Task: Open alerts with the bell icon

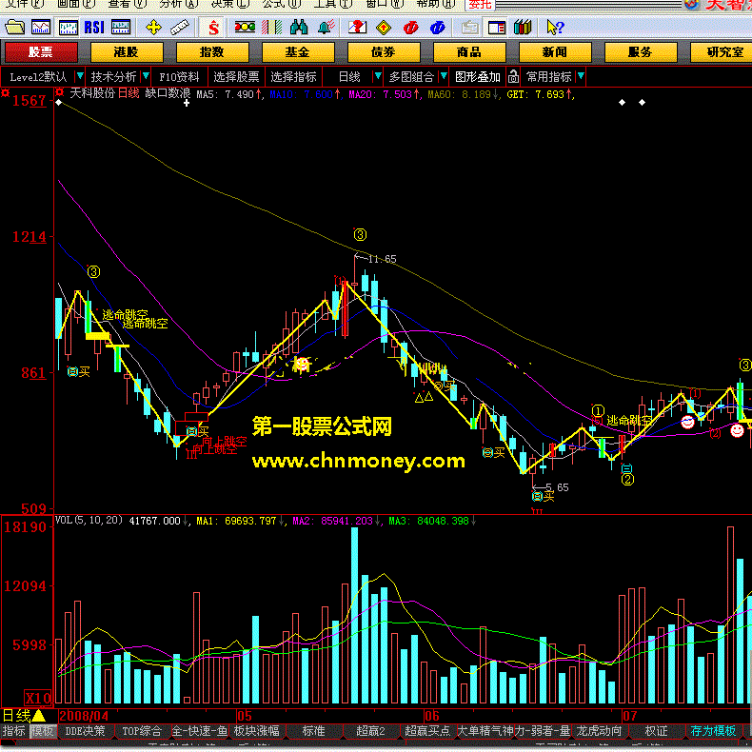Action: point(327,28)
